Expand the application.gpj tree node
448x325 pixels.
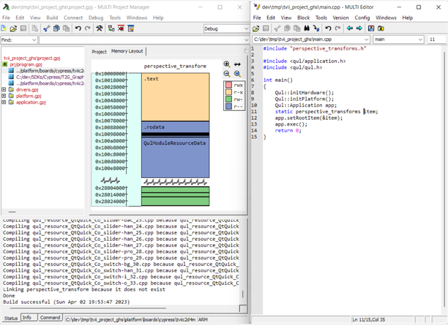(4, 103)
